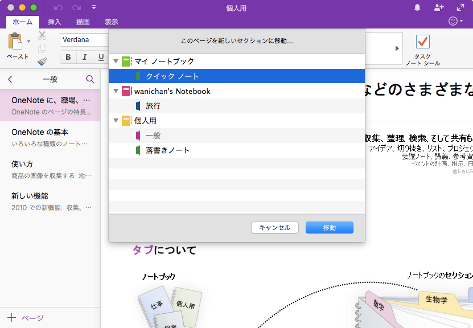Click the Copy icon in the ribbon
The image size is (473, 328).
pos(42,48)
